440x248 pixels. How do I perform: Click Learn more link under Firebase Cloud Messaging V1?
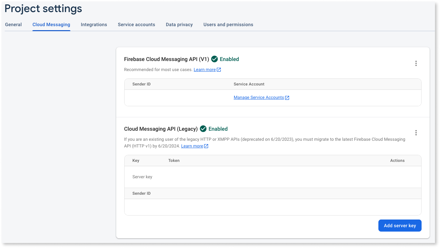coord(205,70)
